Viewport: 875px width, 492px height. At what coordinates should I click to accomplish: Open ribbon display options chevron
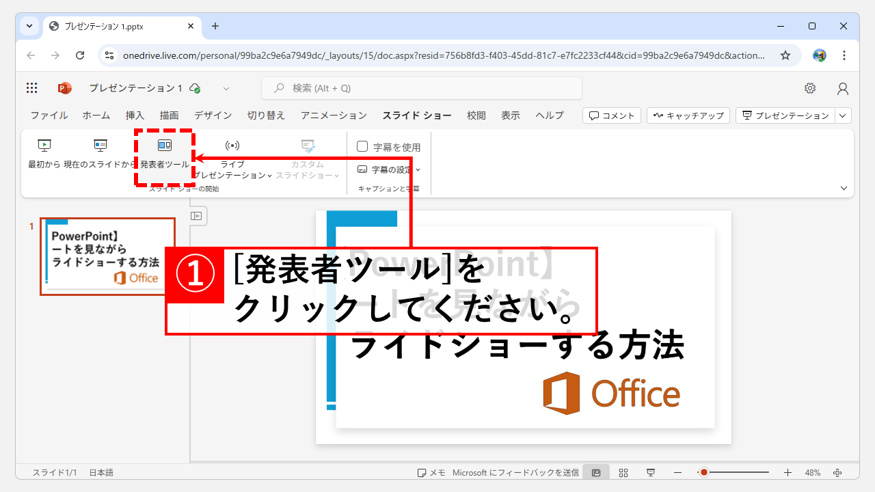(844, 188)
